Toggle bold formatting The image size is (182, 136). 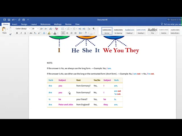point(17,33)
